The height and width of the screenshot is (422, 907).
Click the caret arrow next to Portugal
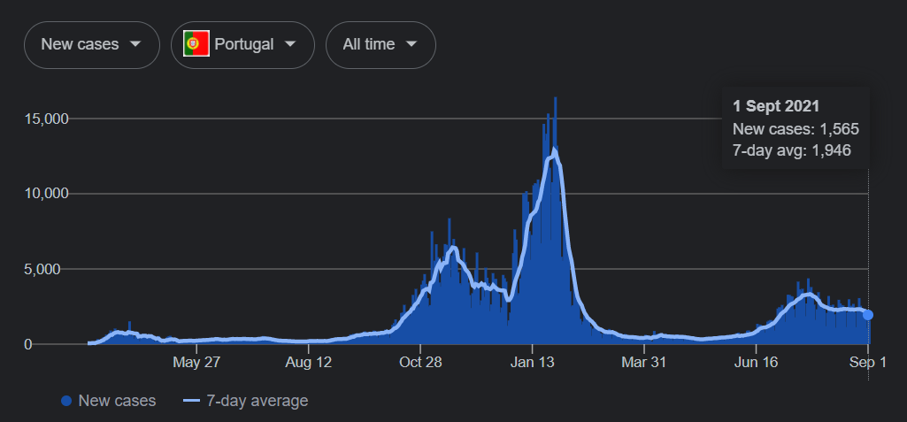(x=289, y=44)
